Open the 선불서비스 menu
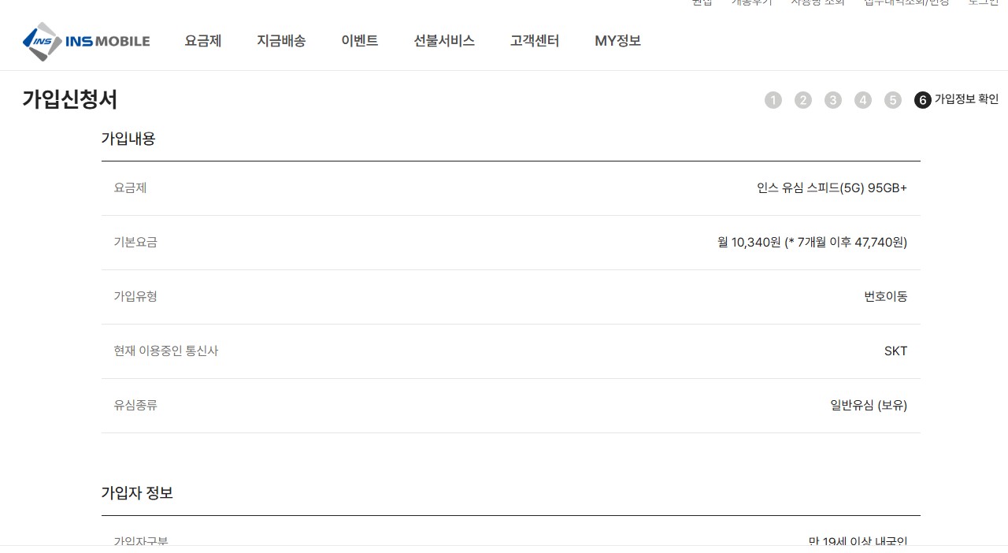This screenshot has height=553, width=1008. (444, 41)
